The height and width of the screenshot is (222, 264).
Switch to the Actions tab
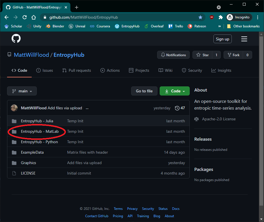point(110,70)
